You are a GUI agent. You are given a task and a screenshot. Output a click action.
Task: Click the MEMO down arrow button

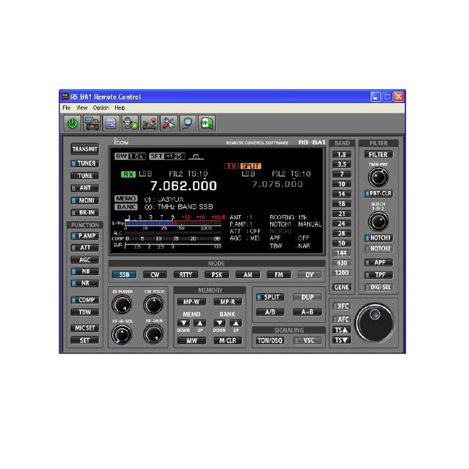click(183, 323)
